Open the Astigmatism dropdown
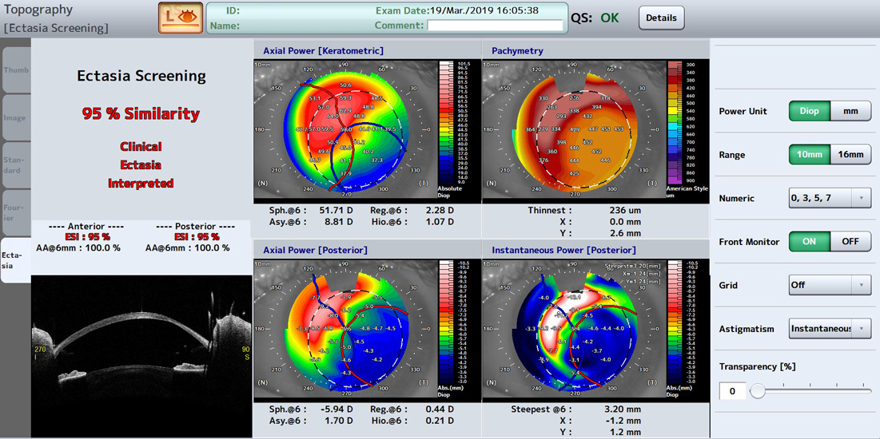The width and height of the screenshot is (880, 439). tap(830, 329)
